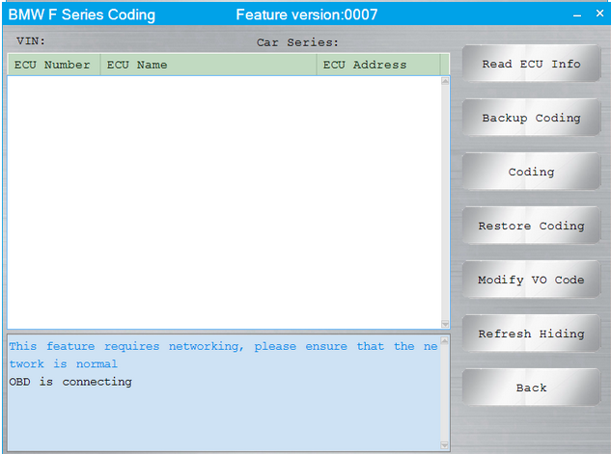Select Restore Coding
Image resolution: width=611 pixels, height=454 pixels.
point(531,226)
